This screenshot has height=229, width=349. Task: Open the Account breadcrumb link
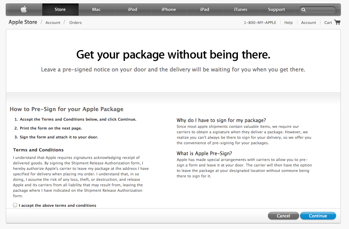click(x=53, y=23)
